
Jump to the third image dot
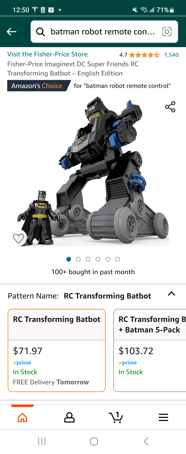click(x=88, y=259)
